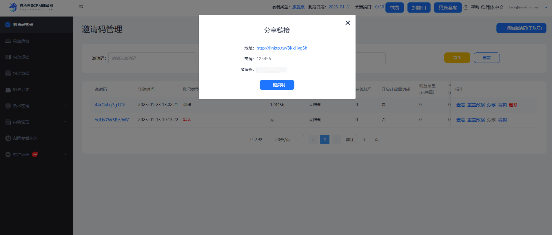This screenshot has width=552, height=235.
Task: Click the sidebar collapse hamburger icon
Action: [x=81, y=7]
